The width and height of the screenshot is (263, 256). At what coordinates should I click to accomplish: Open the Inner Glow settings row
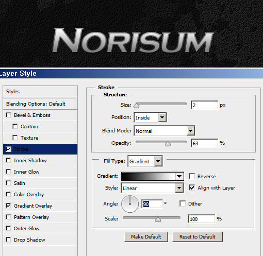(x=27, y=172)
